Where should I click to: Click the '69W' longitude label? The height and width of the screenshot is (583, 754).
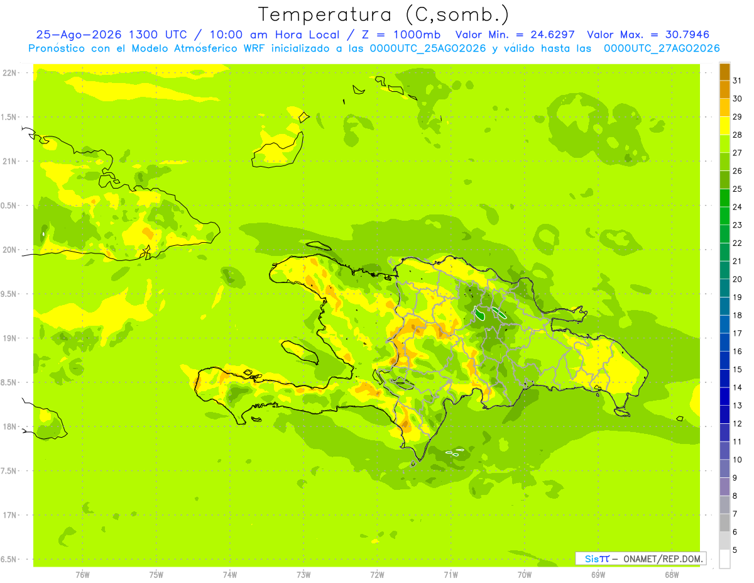pos(598,575)
